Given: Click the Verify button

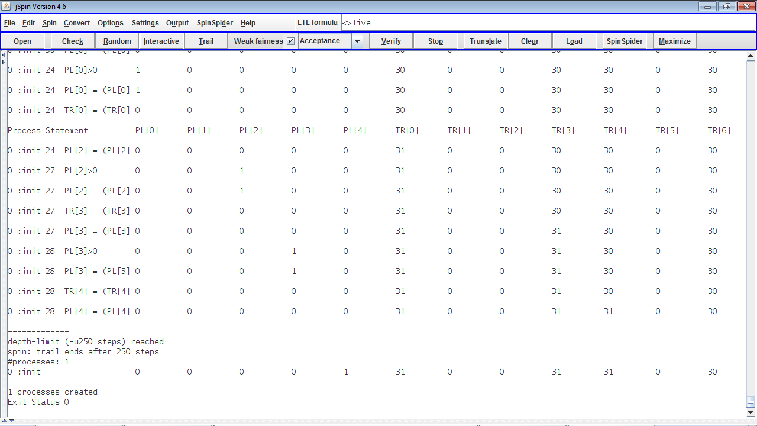Looking at the screenshot, I should [x=391, y=41].
